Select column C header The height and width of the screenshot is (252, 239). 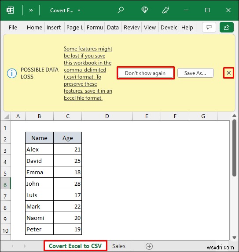coord(68,116)
